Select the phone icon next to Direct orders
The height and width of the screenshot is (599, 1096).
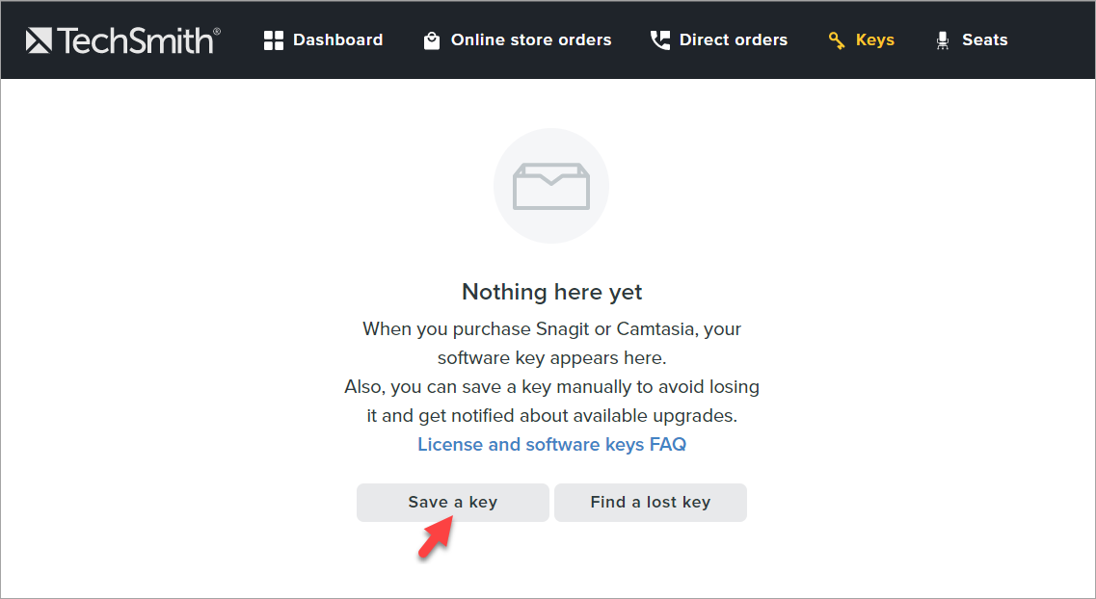coord(659,39)
